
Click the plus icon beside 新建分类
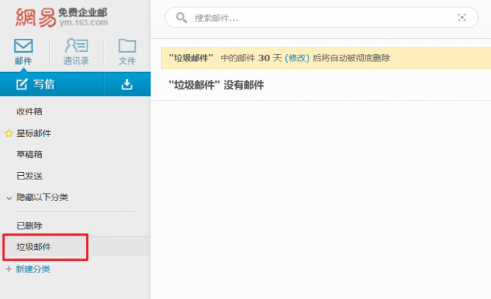pyautogui.click(x=9, y=269)
